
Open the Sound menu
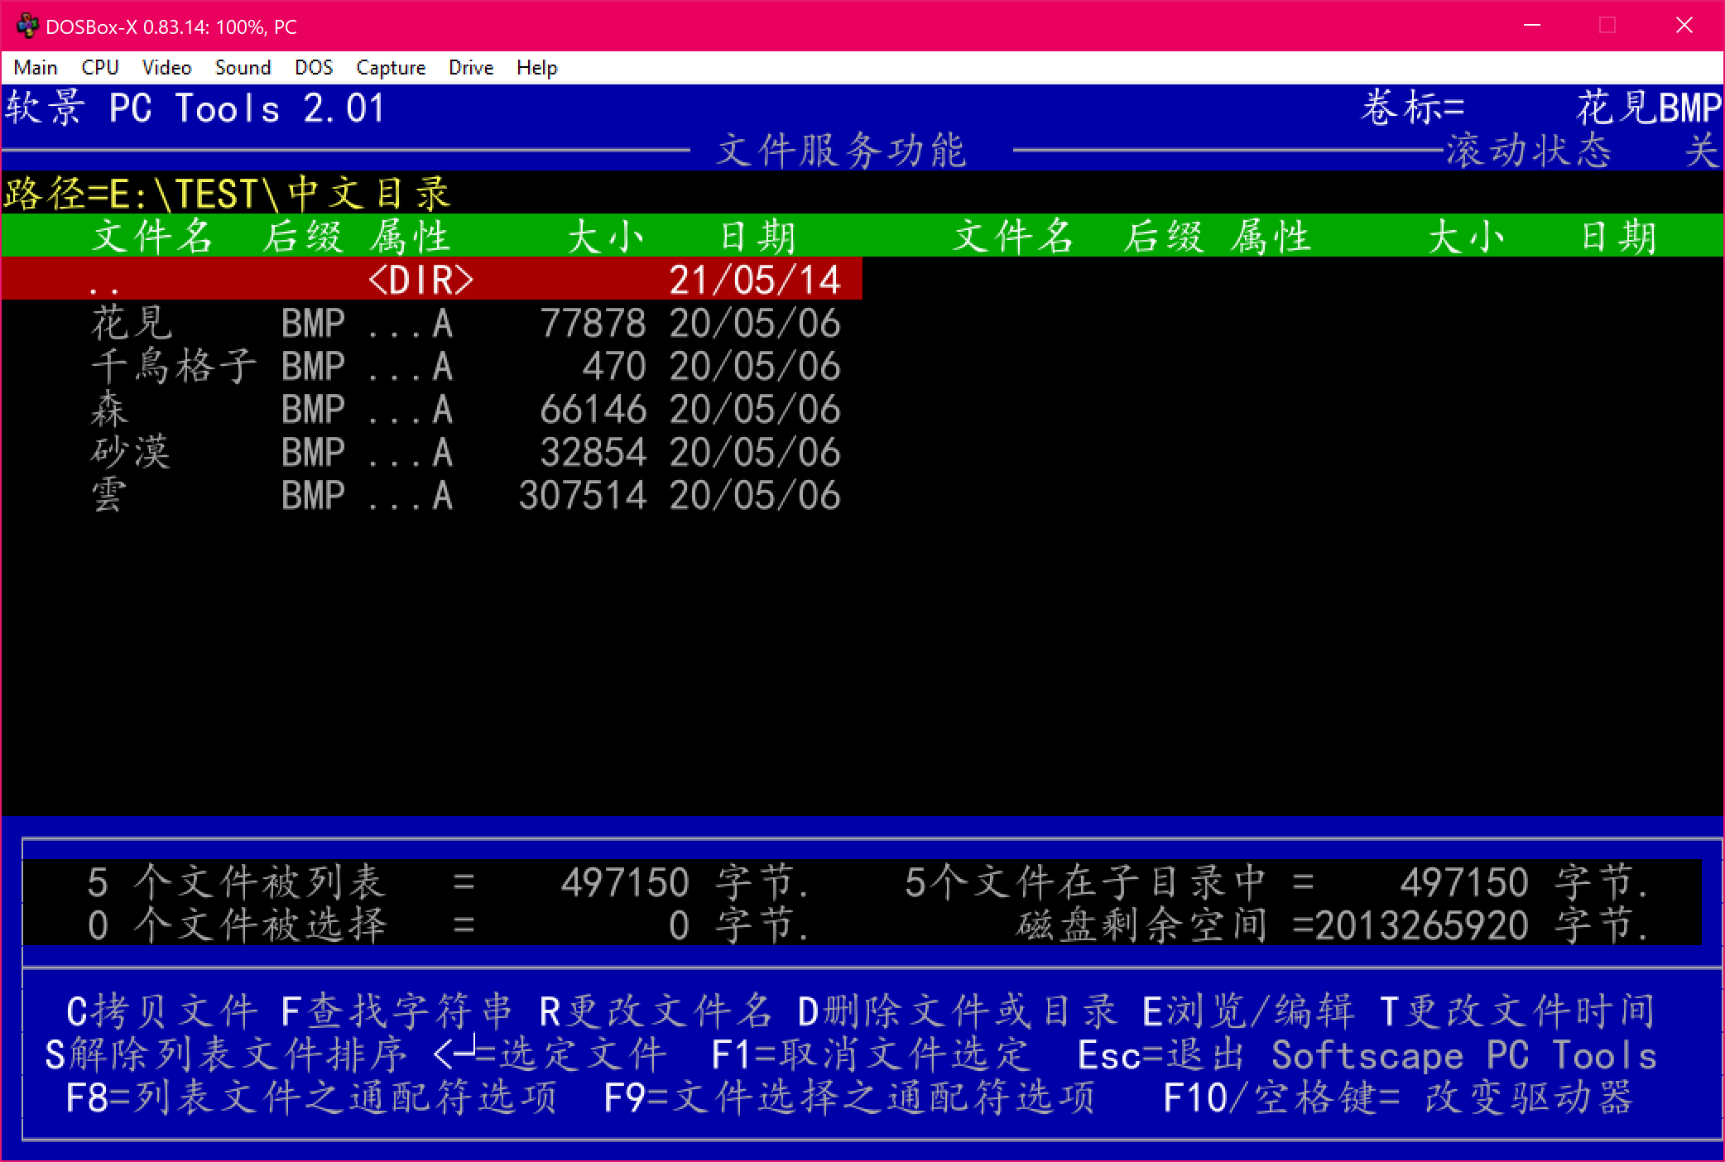click(243, 68)
